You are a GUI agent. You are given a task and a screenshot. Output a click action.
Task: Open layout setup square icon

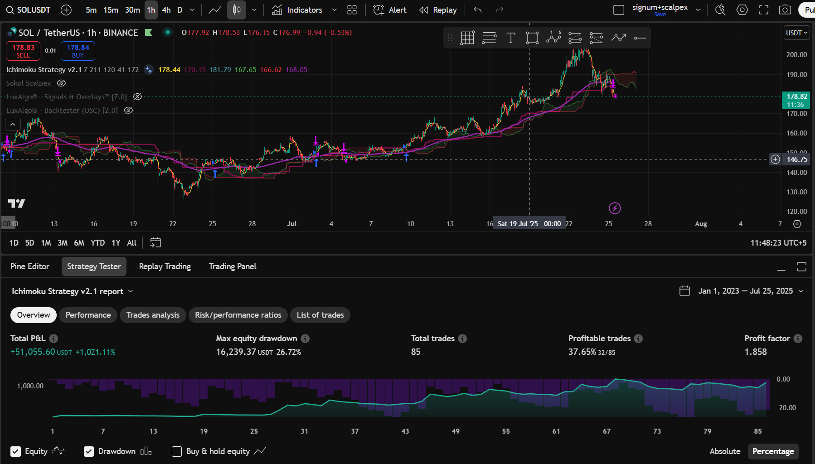pyautogui.click(x=619, y=10)
